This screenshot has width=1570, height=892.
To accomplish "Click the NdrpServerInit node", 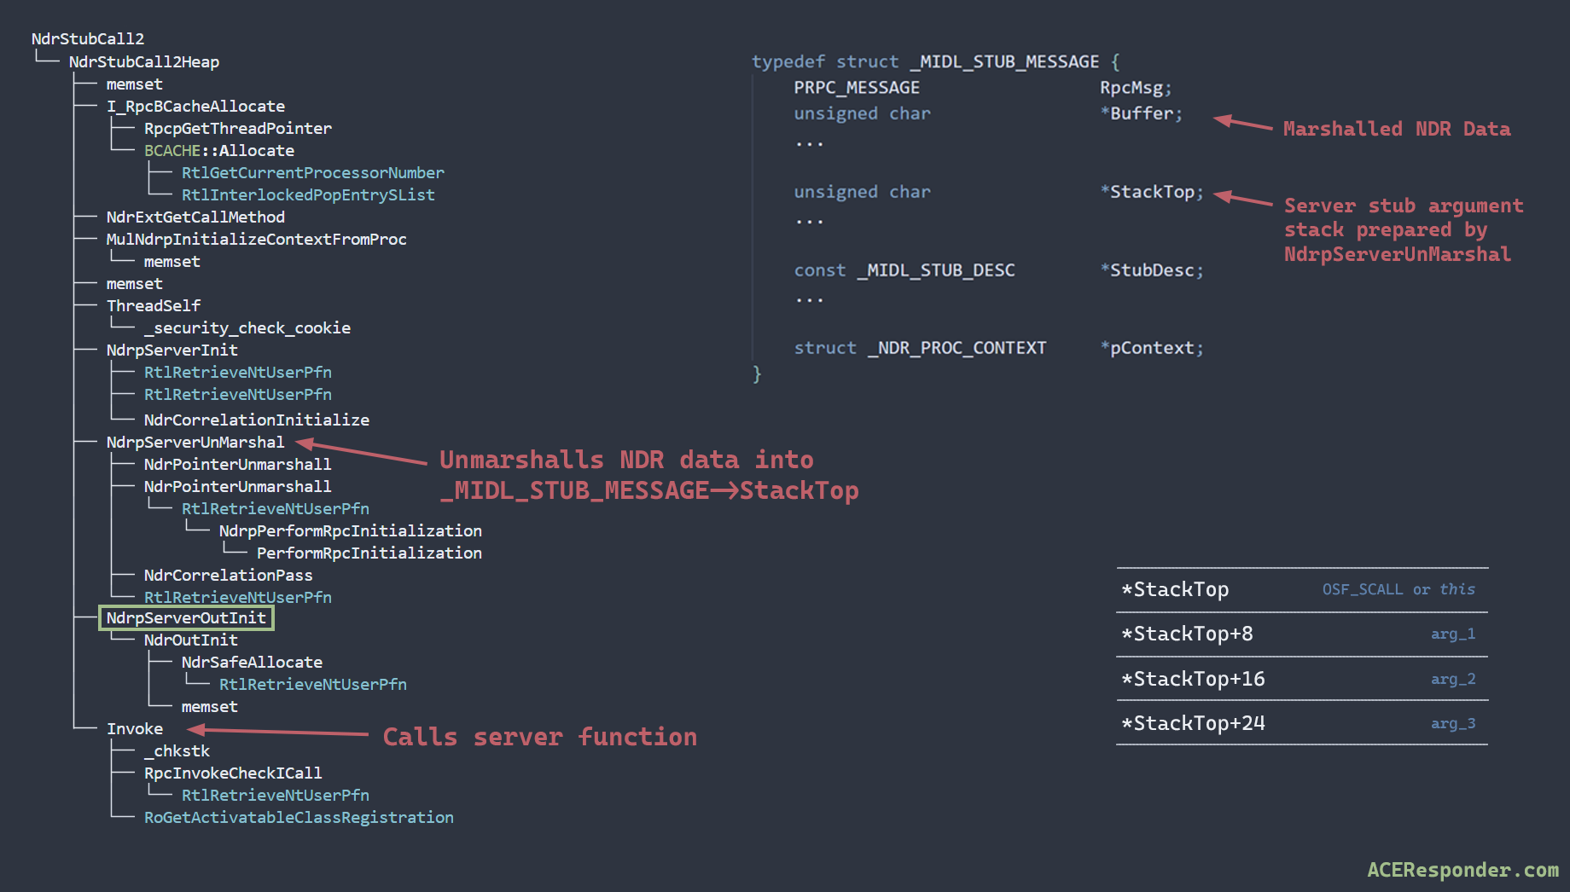I will 172,350.
